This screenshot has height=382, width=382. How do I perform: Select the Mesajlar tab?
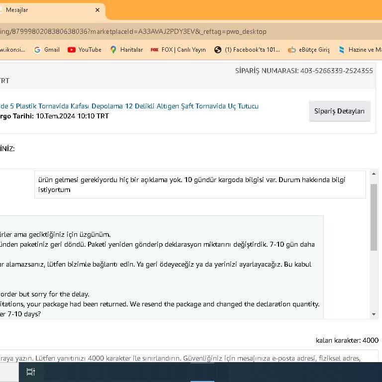[51, 10]
